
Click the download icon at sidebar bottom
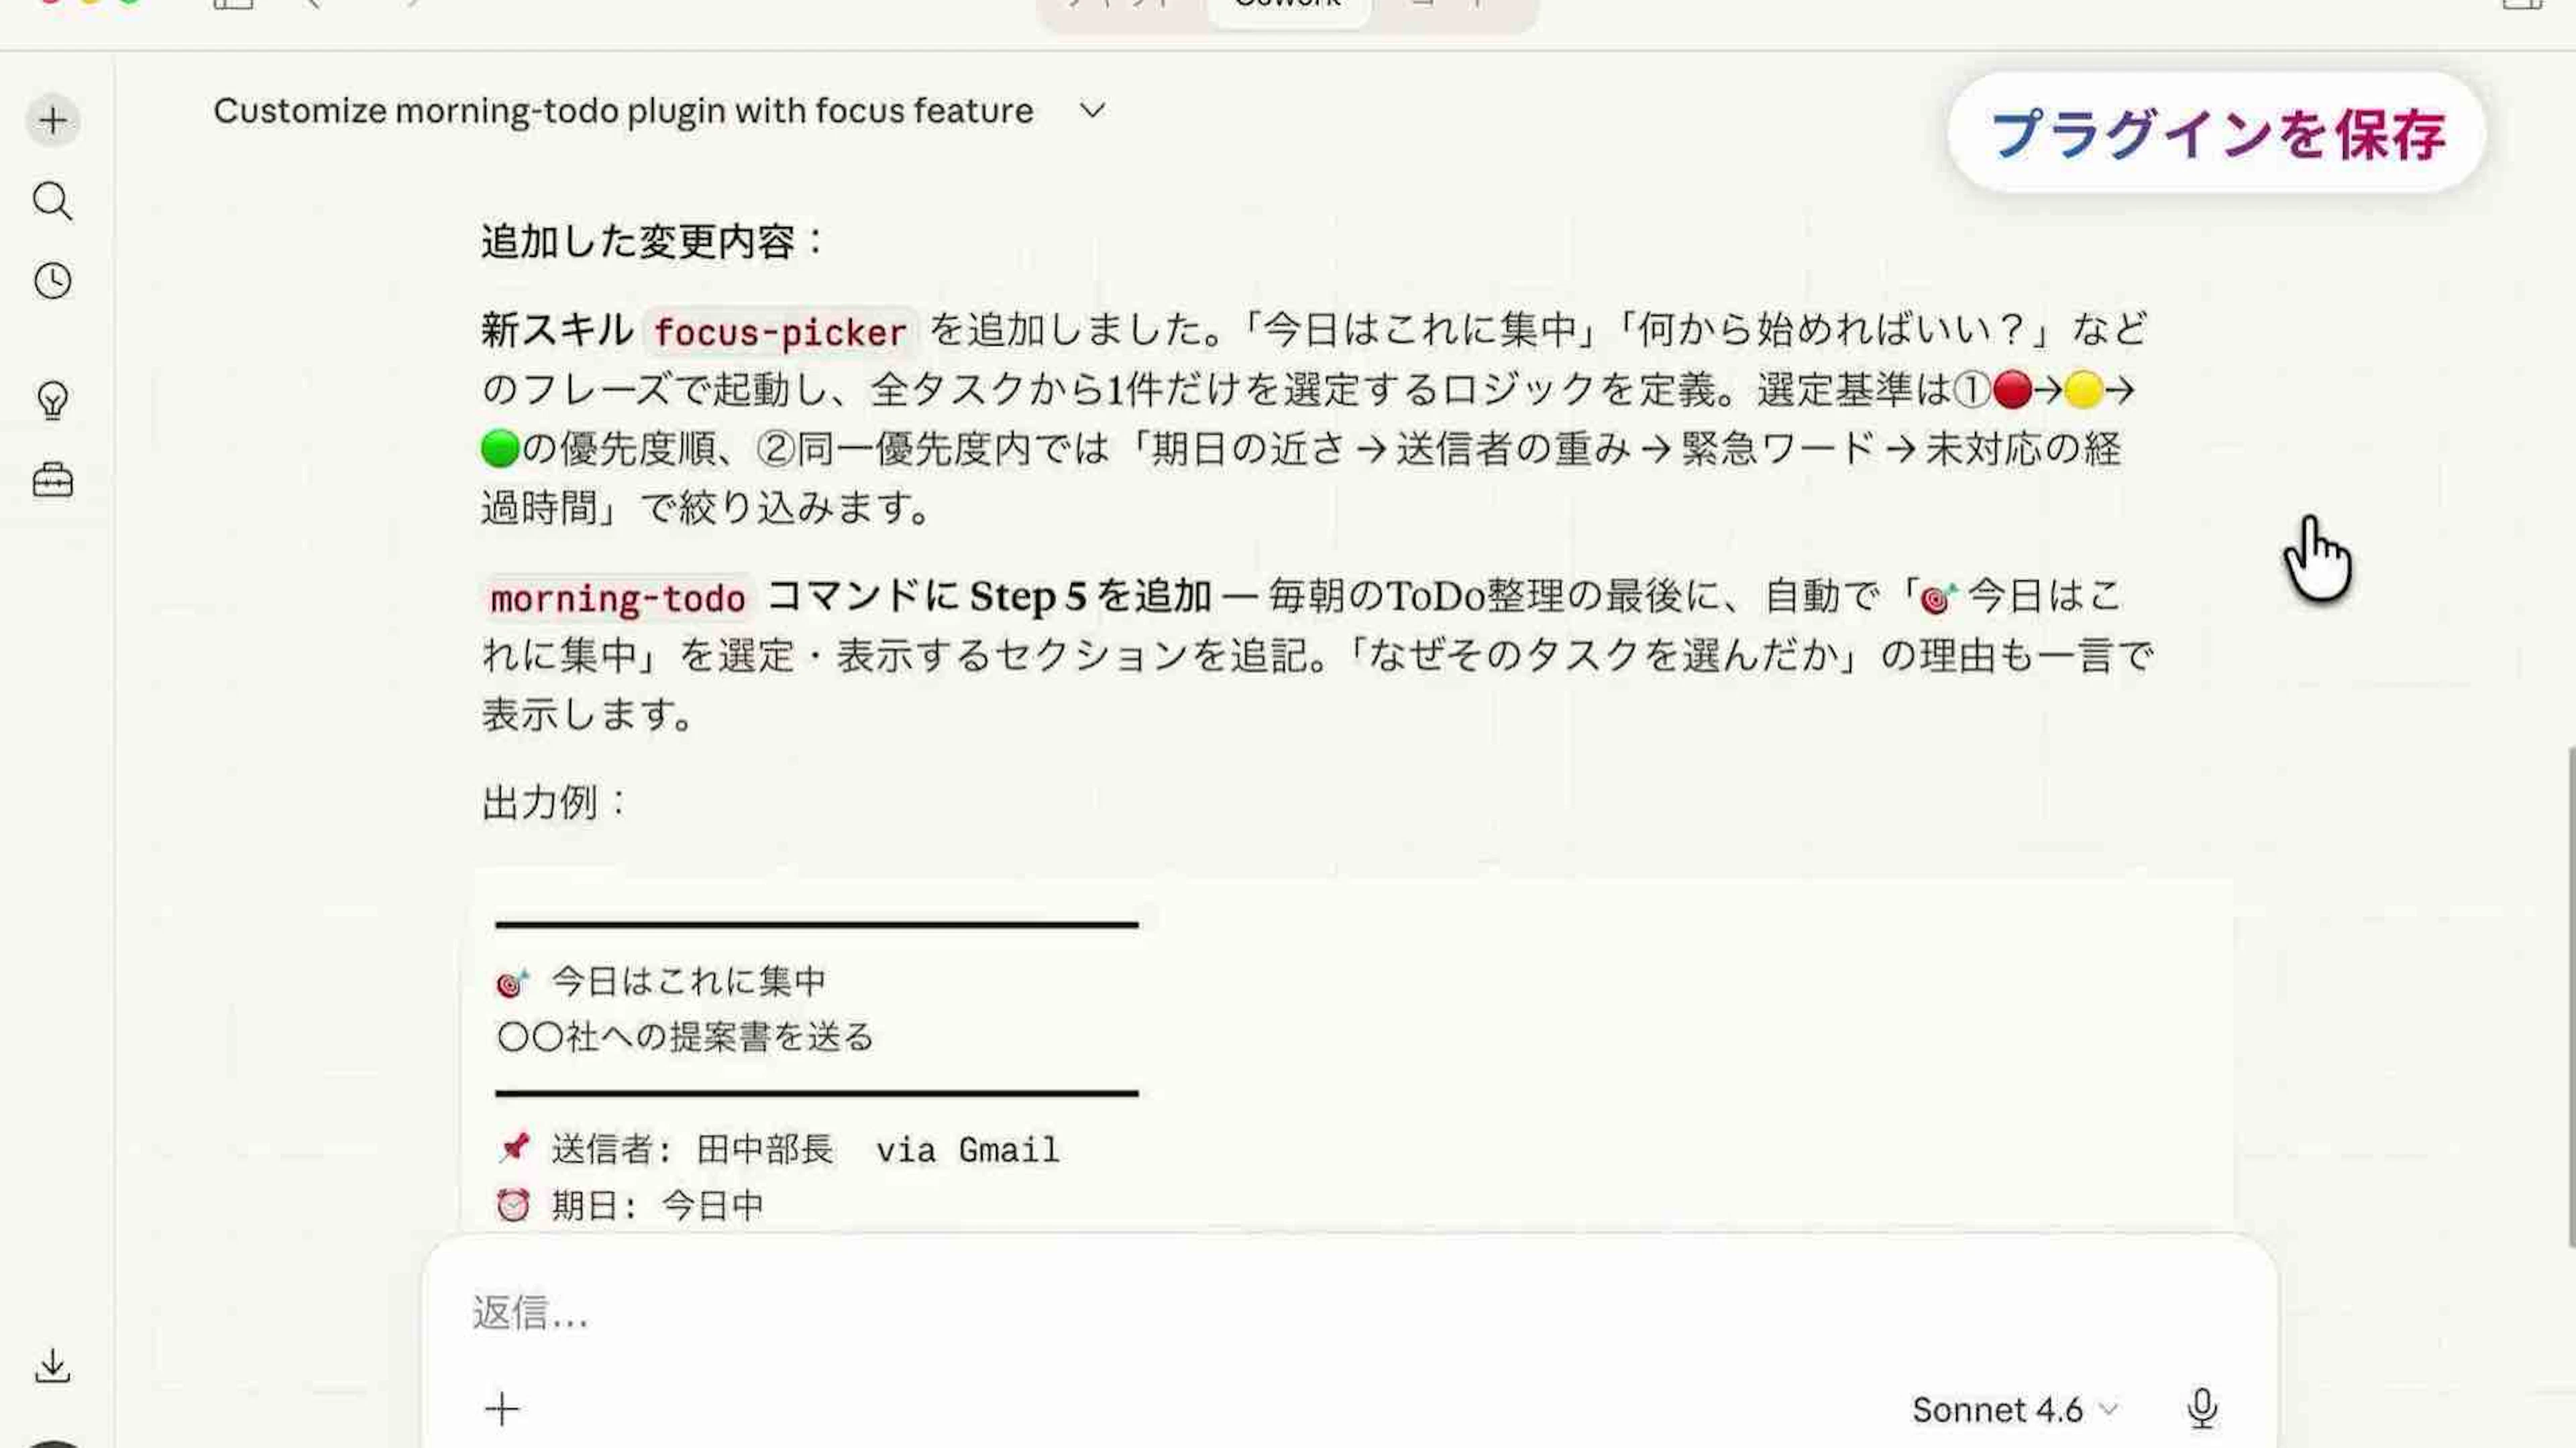[52, 1366]
